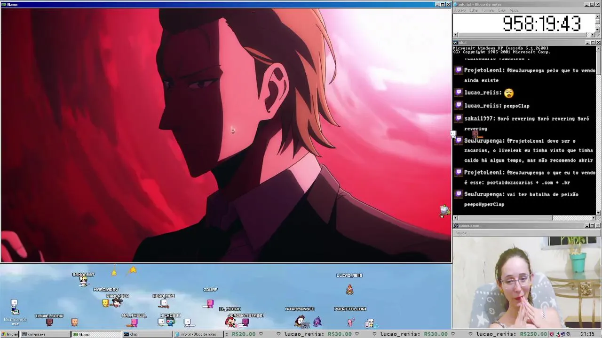Open the Arquivo menu in Bloco de notas
This screenshot has height=338, width=602.
tap(460, 10)
